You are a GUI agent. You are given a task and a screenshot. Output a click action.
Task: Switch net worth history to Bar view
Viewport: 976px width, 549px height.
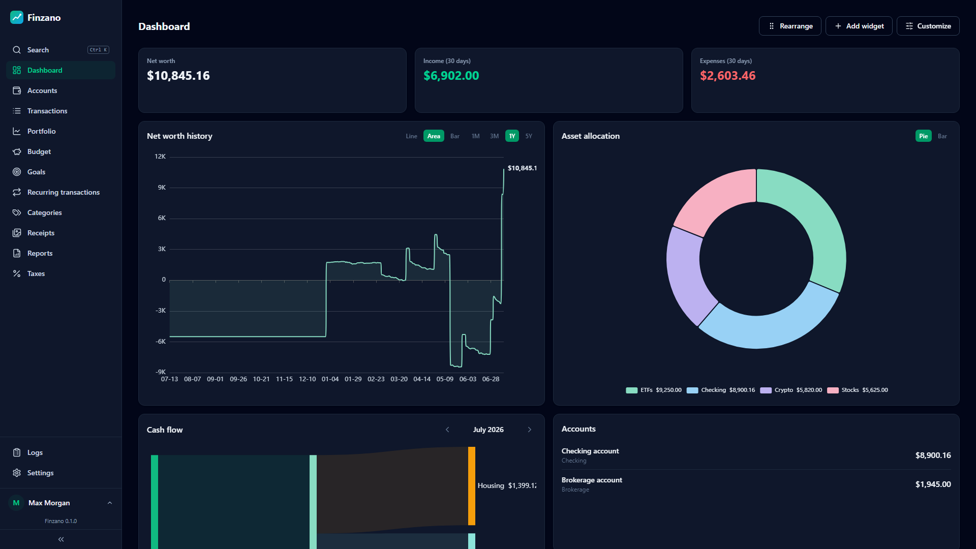point(455,136)
